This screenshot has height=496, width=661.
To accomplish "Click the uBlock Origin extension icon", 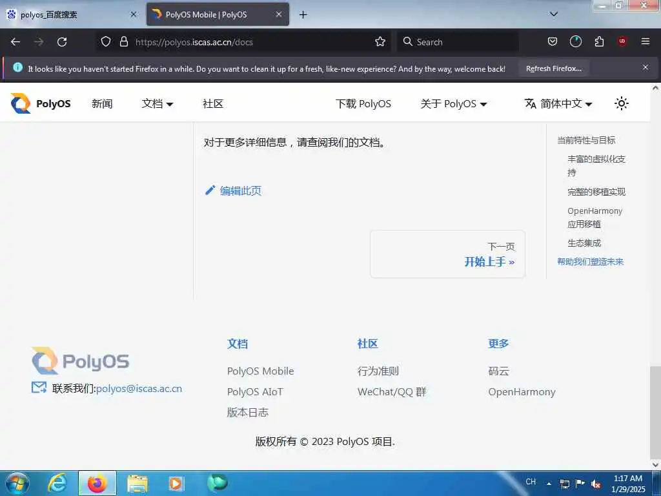I will coord(622,41).
